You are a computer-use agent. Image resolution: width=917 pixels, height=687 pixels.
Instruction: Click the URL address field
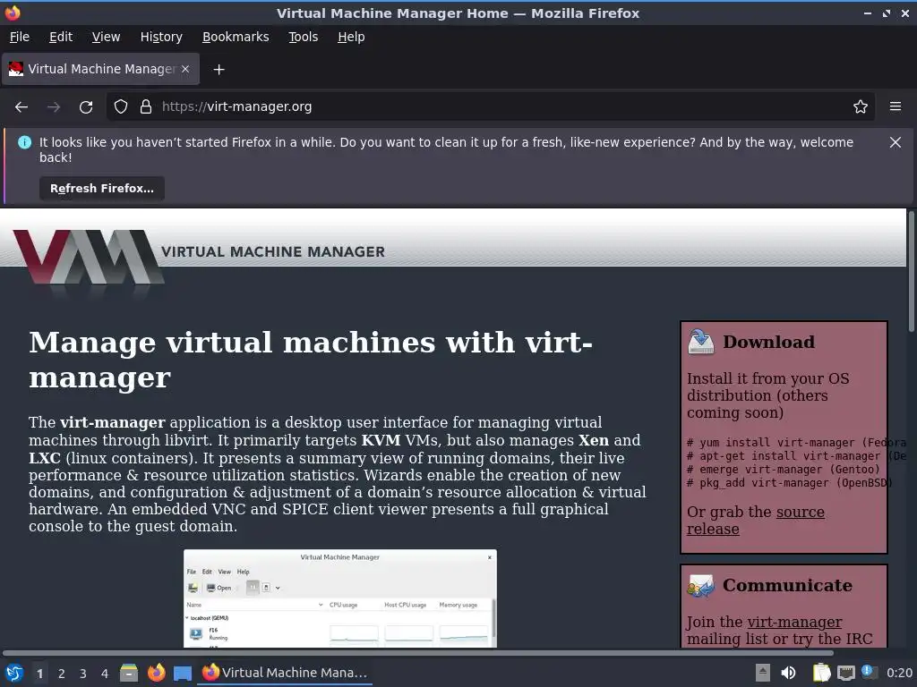click(x=492, y=107)
